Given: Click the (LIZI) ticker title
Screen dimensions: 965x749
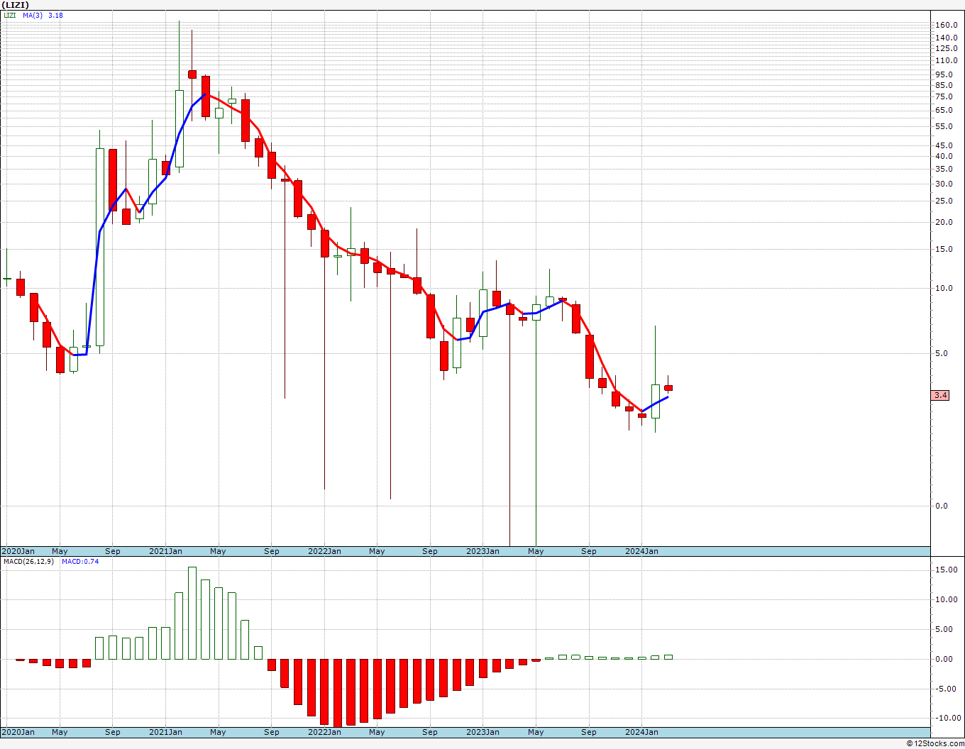Looking at the screenshot, I should pyautogui.click(x=15, y=5).
